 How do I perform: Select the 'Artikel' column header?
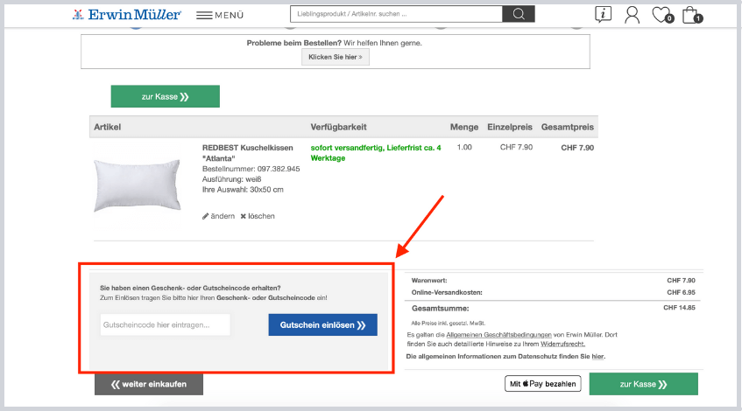pos(108,127)
